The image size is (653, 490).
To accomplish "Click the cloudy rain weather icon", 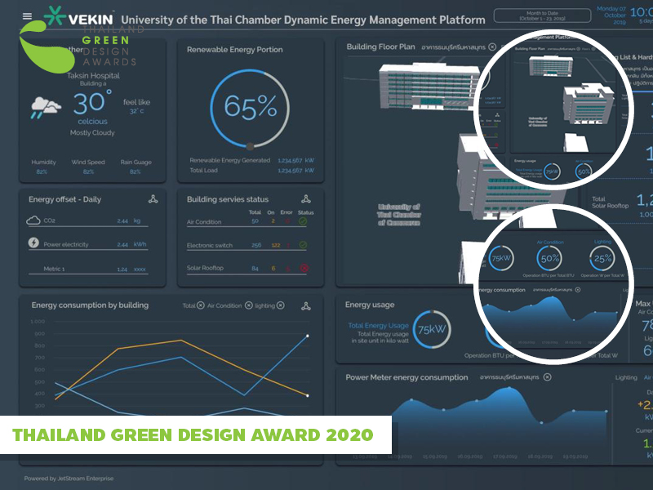I will (x=46, y=108).
